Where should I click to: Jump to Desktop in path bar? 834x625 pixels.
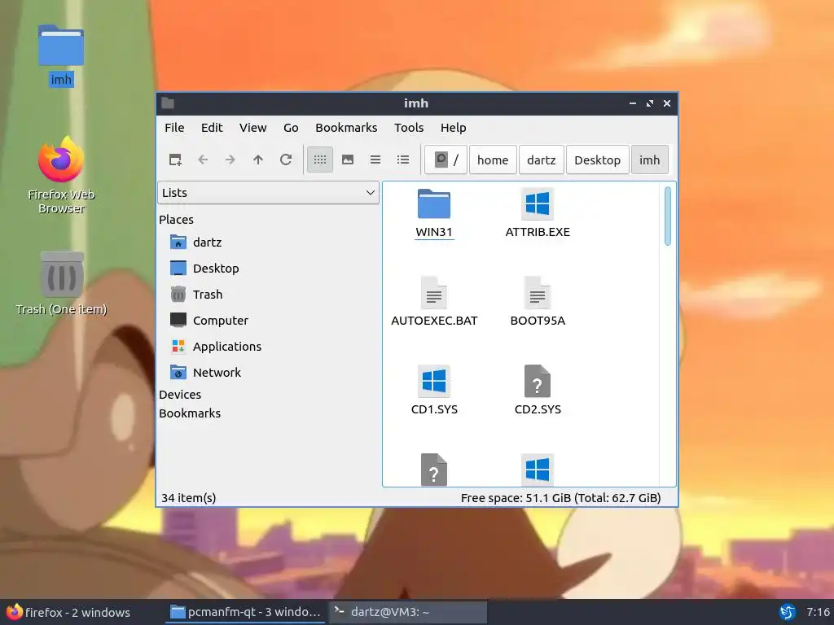(597, 160)
